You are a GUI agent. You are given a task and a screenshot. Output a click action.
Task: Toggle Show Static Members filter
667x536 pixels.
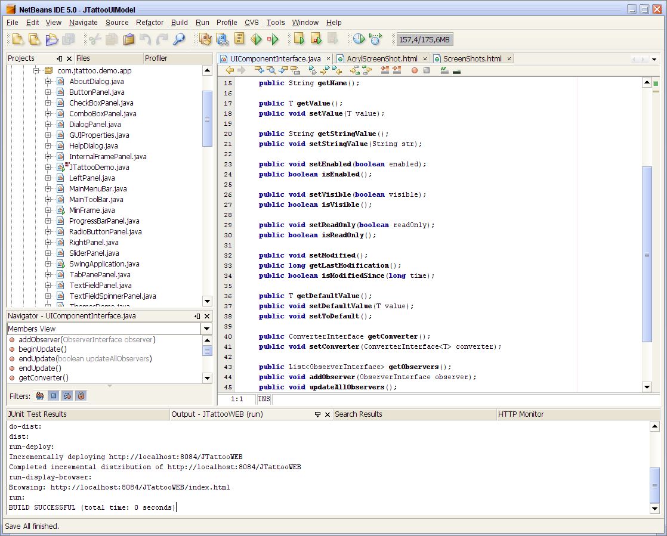coord(67,396)
